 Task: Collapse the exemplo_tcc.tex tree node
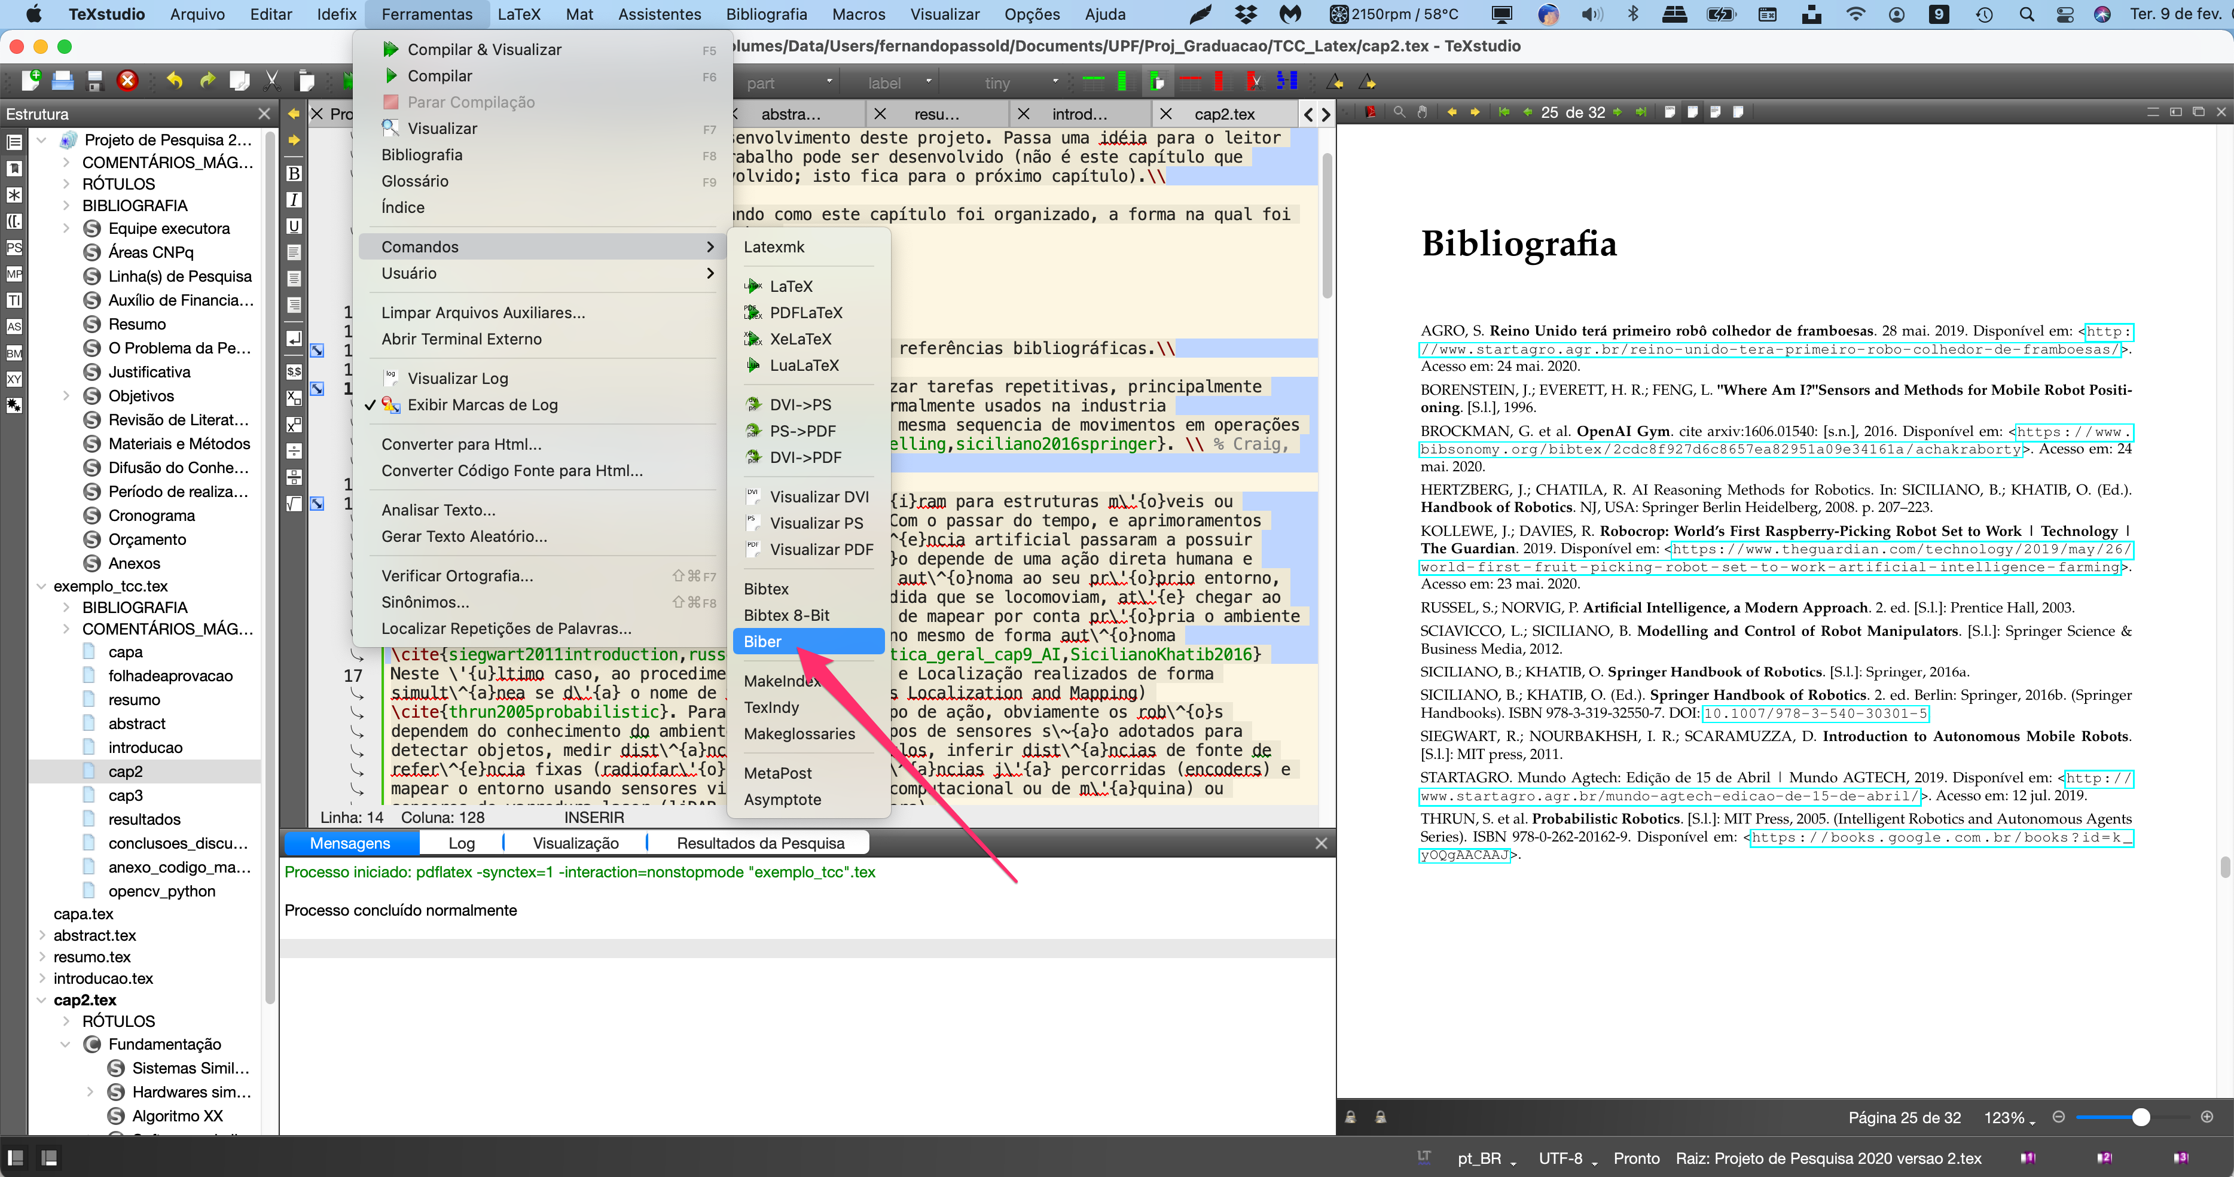click(41, 586)
